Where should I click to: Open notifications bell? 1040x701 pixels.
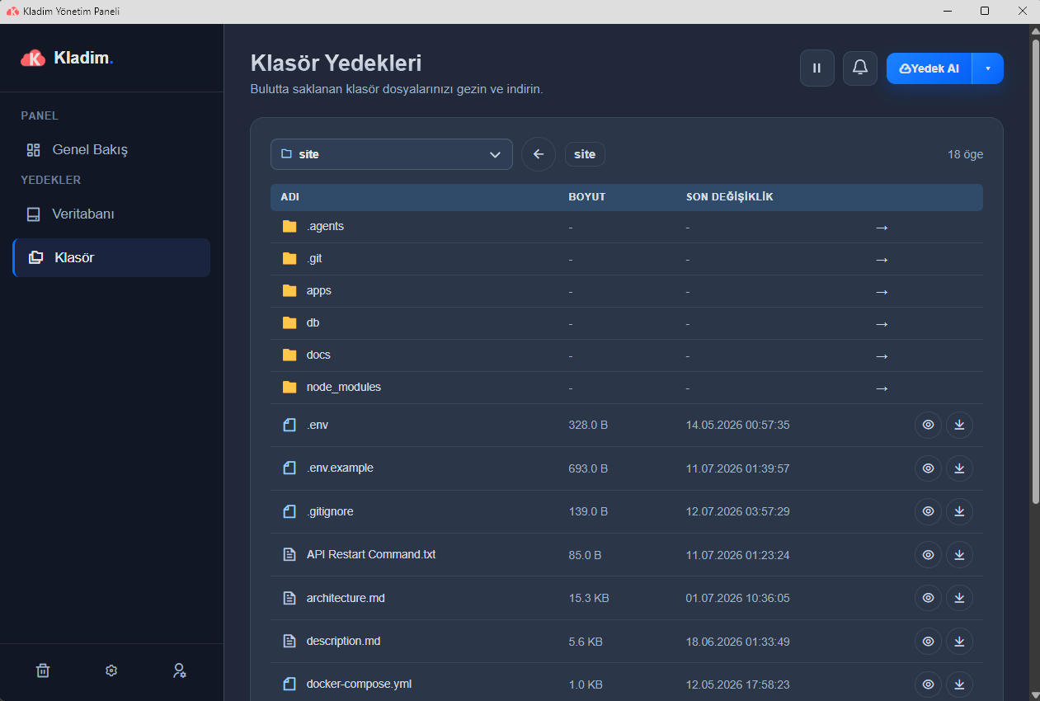coord(860,68)
